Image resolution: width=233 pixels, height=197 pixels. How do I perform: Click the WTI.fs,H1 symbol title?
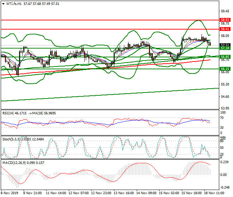[x=14, y=4]
